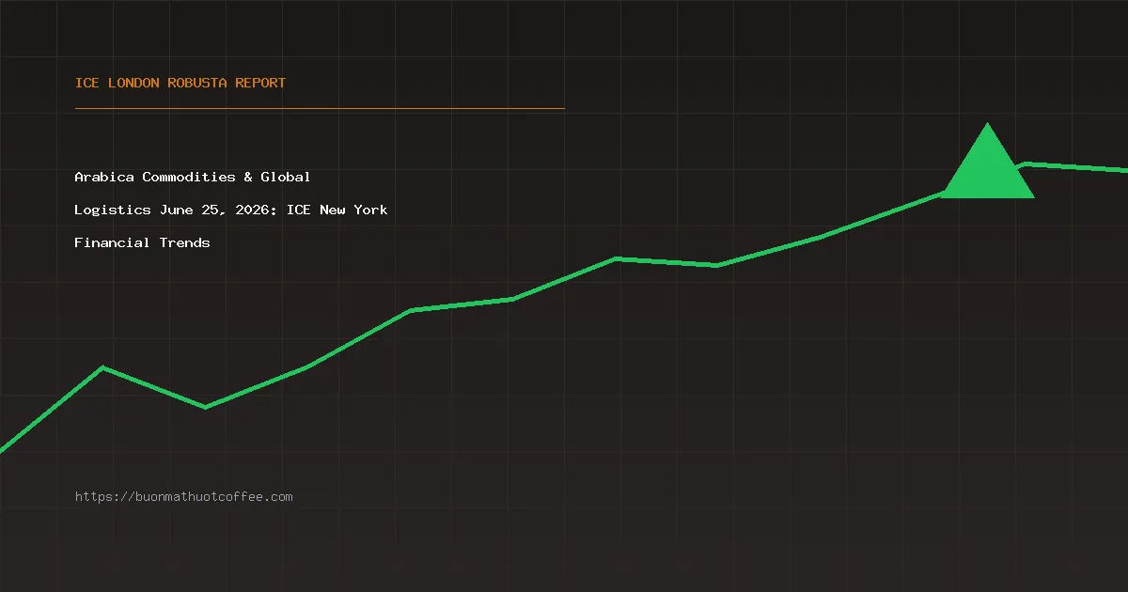This screenshot has height=592, width=1128.
Task: Click the word "ROBUSTA" in the orange header
Action: [x=197, y=83]
